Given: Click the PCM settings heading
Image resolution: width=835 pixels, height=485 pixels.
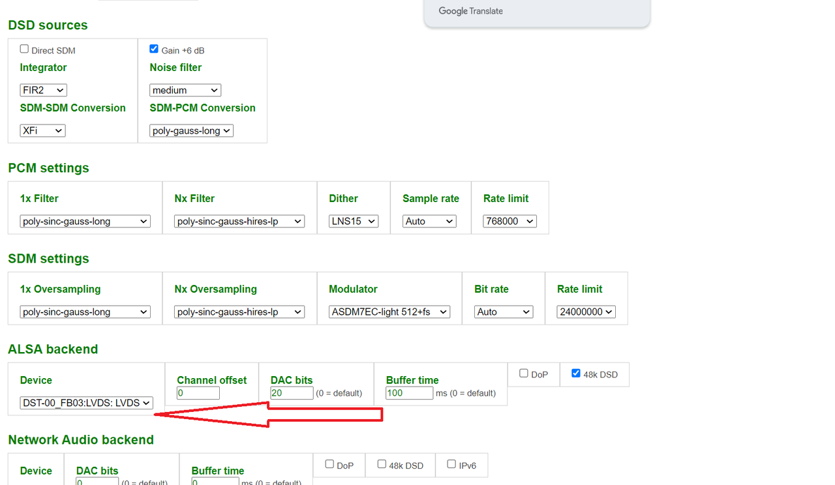Looking at the screenshot, I should (48, 168).
